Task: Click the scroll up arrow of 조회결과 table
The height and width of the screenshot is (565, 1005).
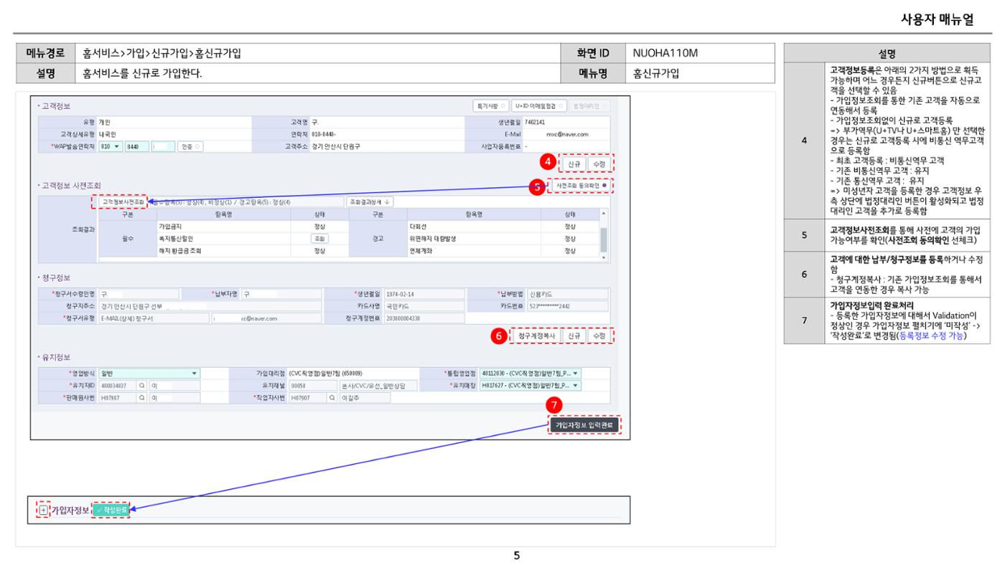Action: point(605,213)
